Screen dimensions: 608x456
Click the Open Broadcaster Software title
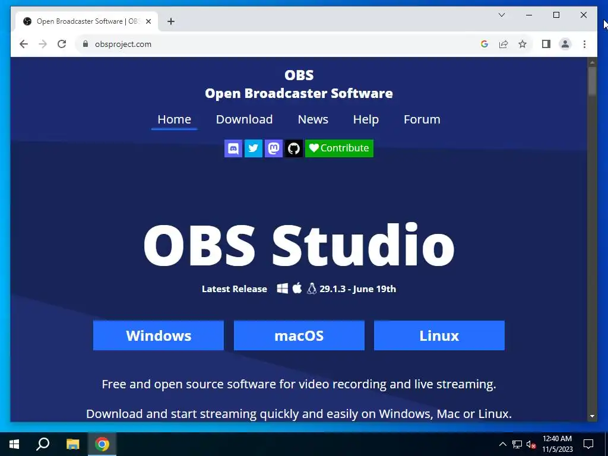point(299,93)
